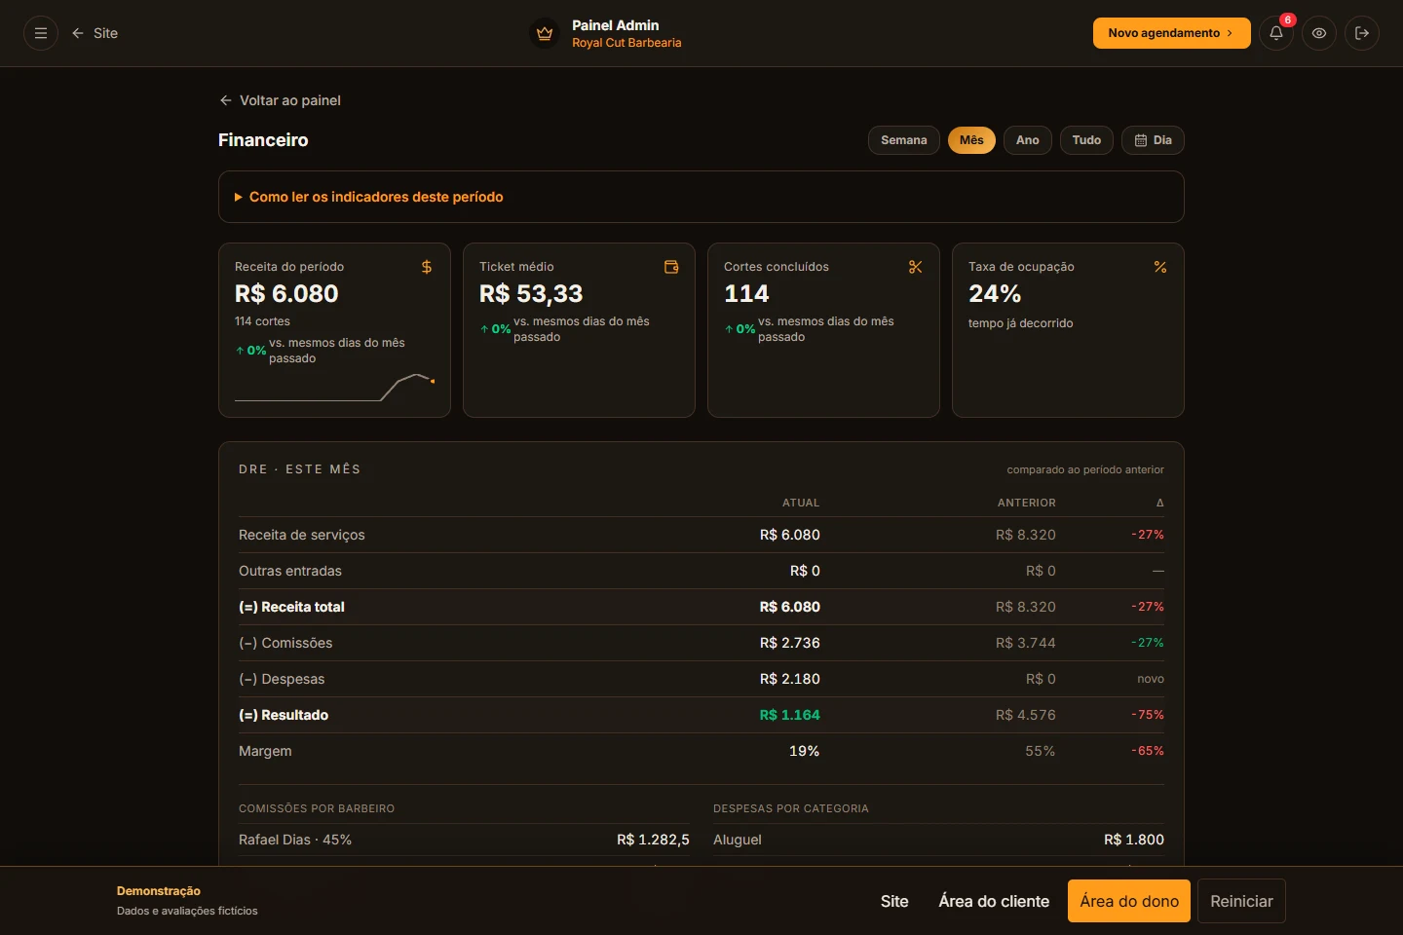This screenshot has height=935, width=1403.
Task: Click R$ 2.180 despesas value
Action: [x=790, y=679]
